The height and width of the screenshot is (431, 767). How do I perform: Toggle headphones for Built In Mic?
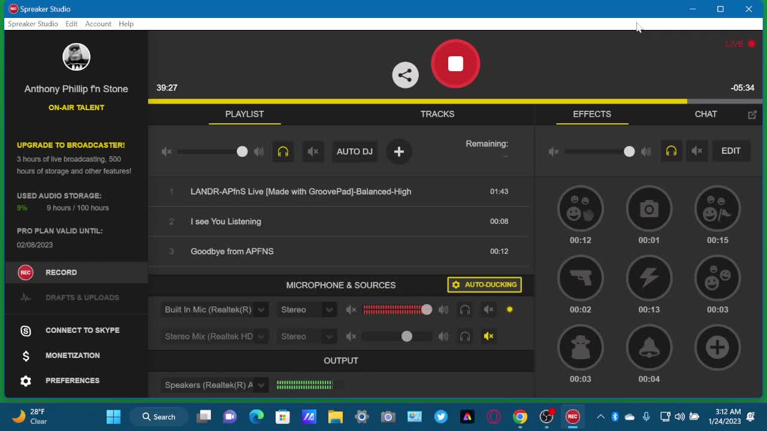(x=464, y=309)
